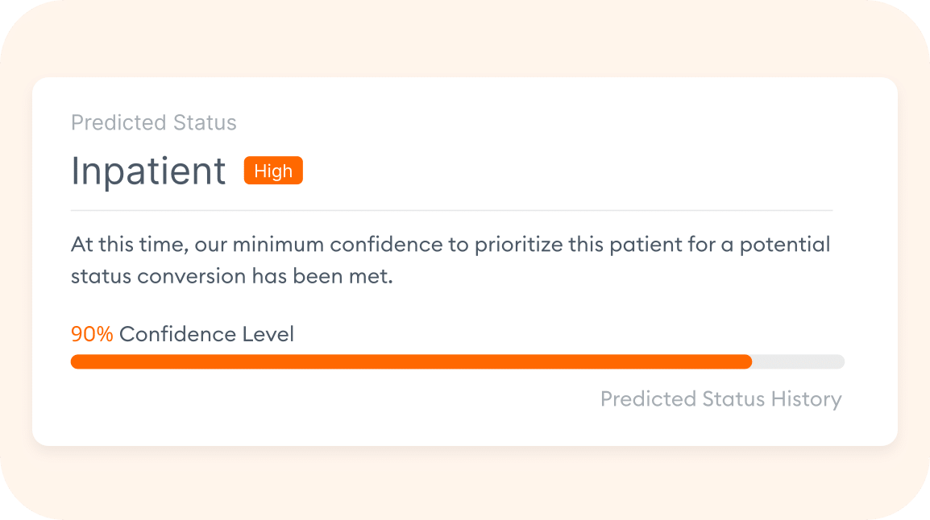The height and width of the screenshot is (520, 930).
Task: Click the word History in the link
Action: [x=811, y=398]
